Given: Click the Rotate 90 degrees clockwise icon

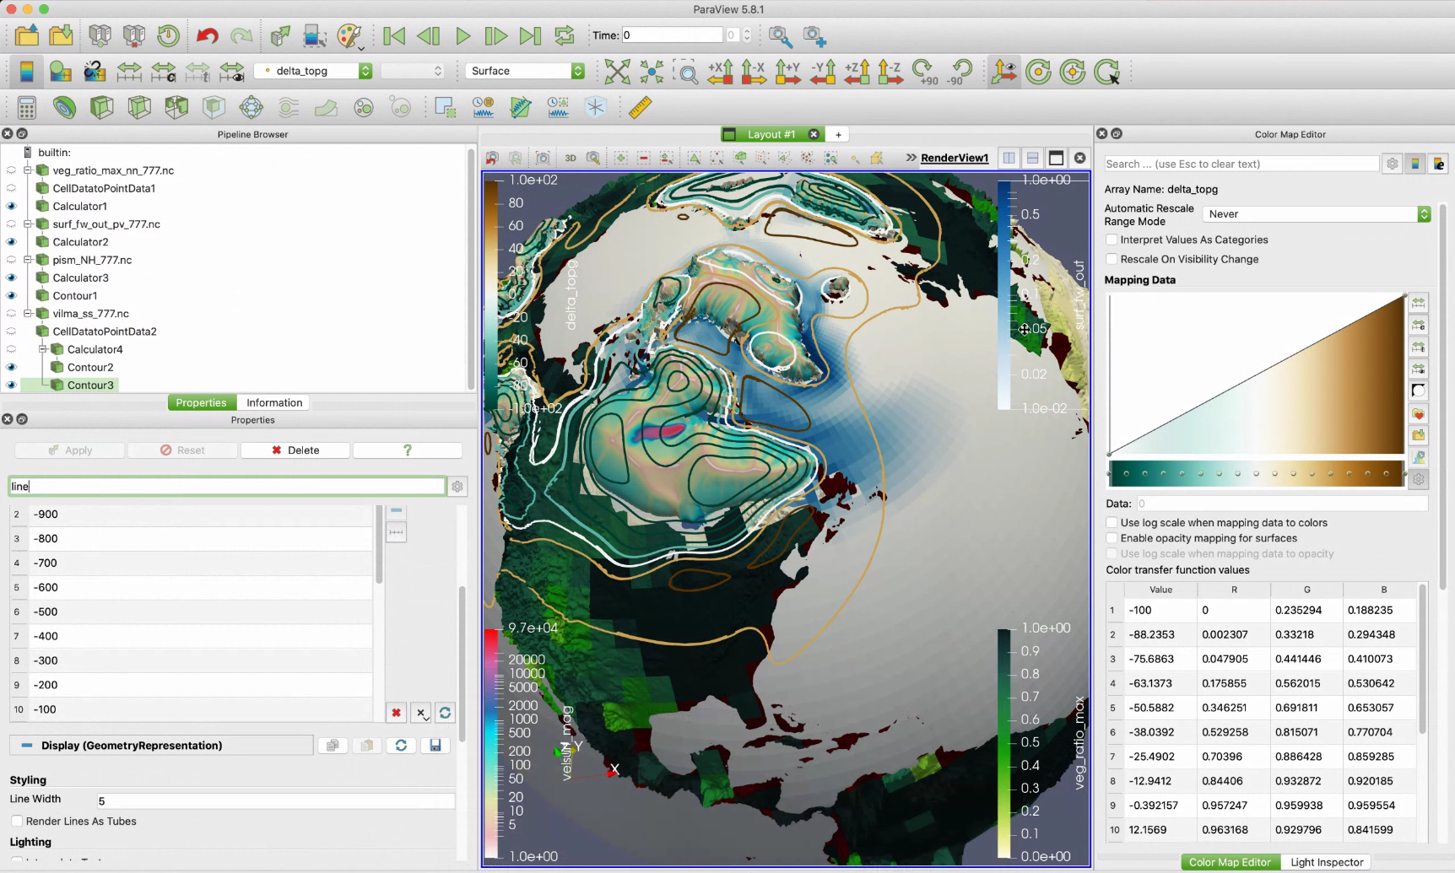Looking at the screenshot, I should click(923, 72).
